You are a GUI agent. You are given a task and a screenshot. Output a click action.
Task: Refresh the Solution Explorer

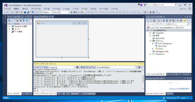pos(167,21)
